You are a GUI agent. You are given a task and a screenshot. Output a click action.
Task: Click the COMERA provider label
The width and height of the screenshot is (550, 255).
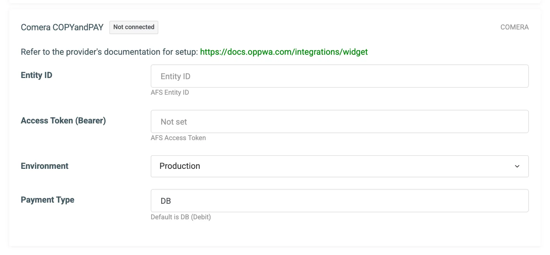(514, 27)
